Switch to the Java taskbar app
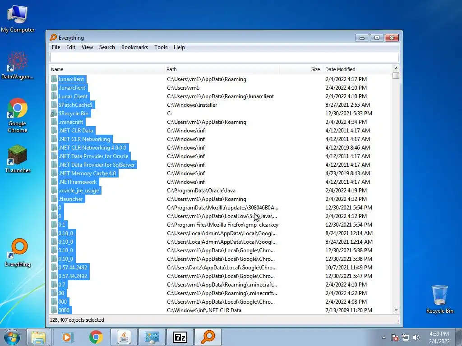This screenshot has height=346, width=462. (x=124, y=337)
